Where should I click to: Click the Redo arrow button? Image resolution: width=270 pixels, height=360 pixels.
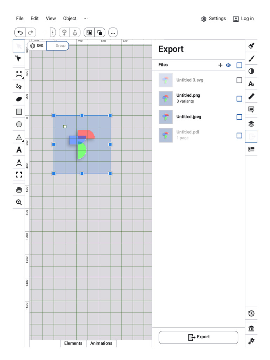coord(31,33)
